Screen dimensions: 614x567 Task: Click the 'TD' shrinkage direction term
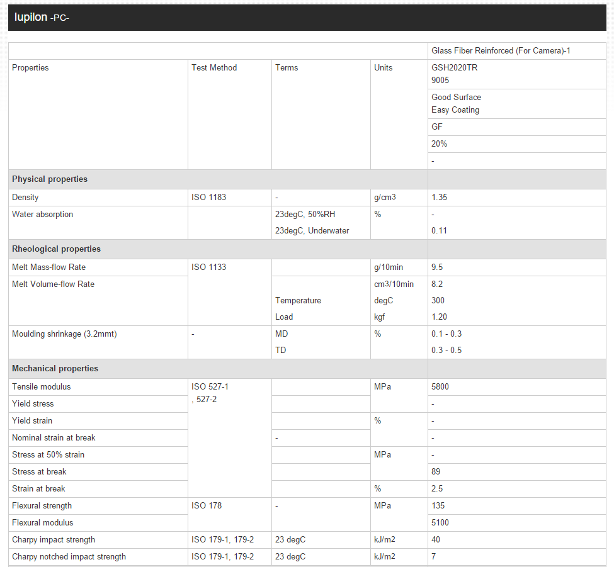280,351
